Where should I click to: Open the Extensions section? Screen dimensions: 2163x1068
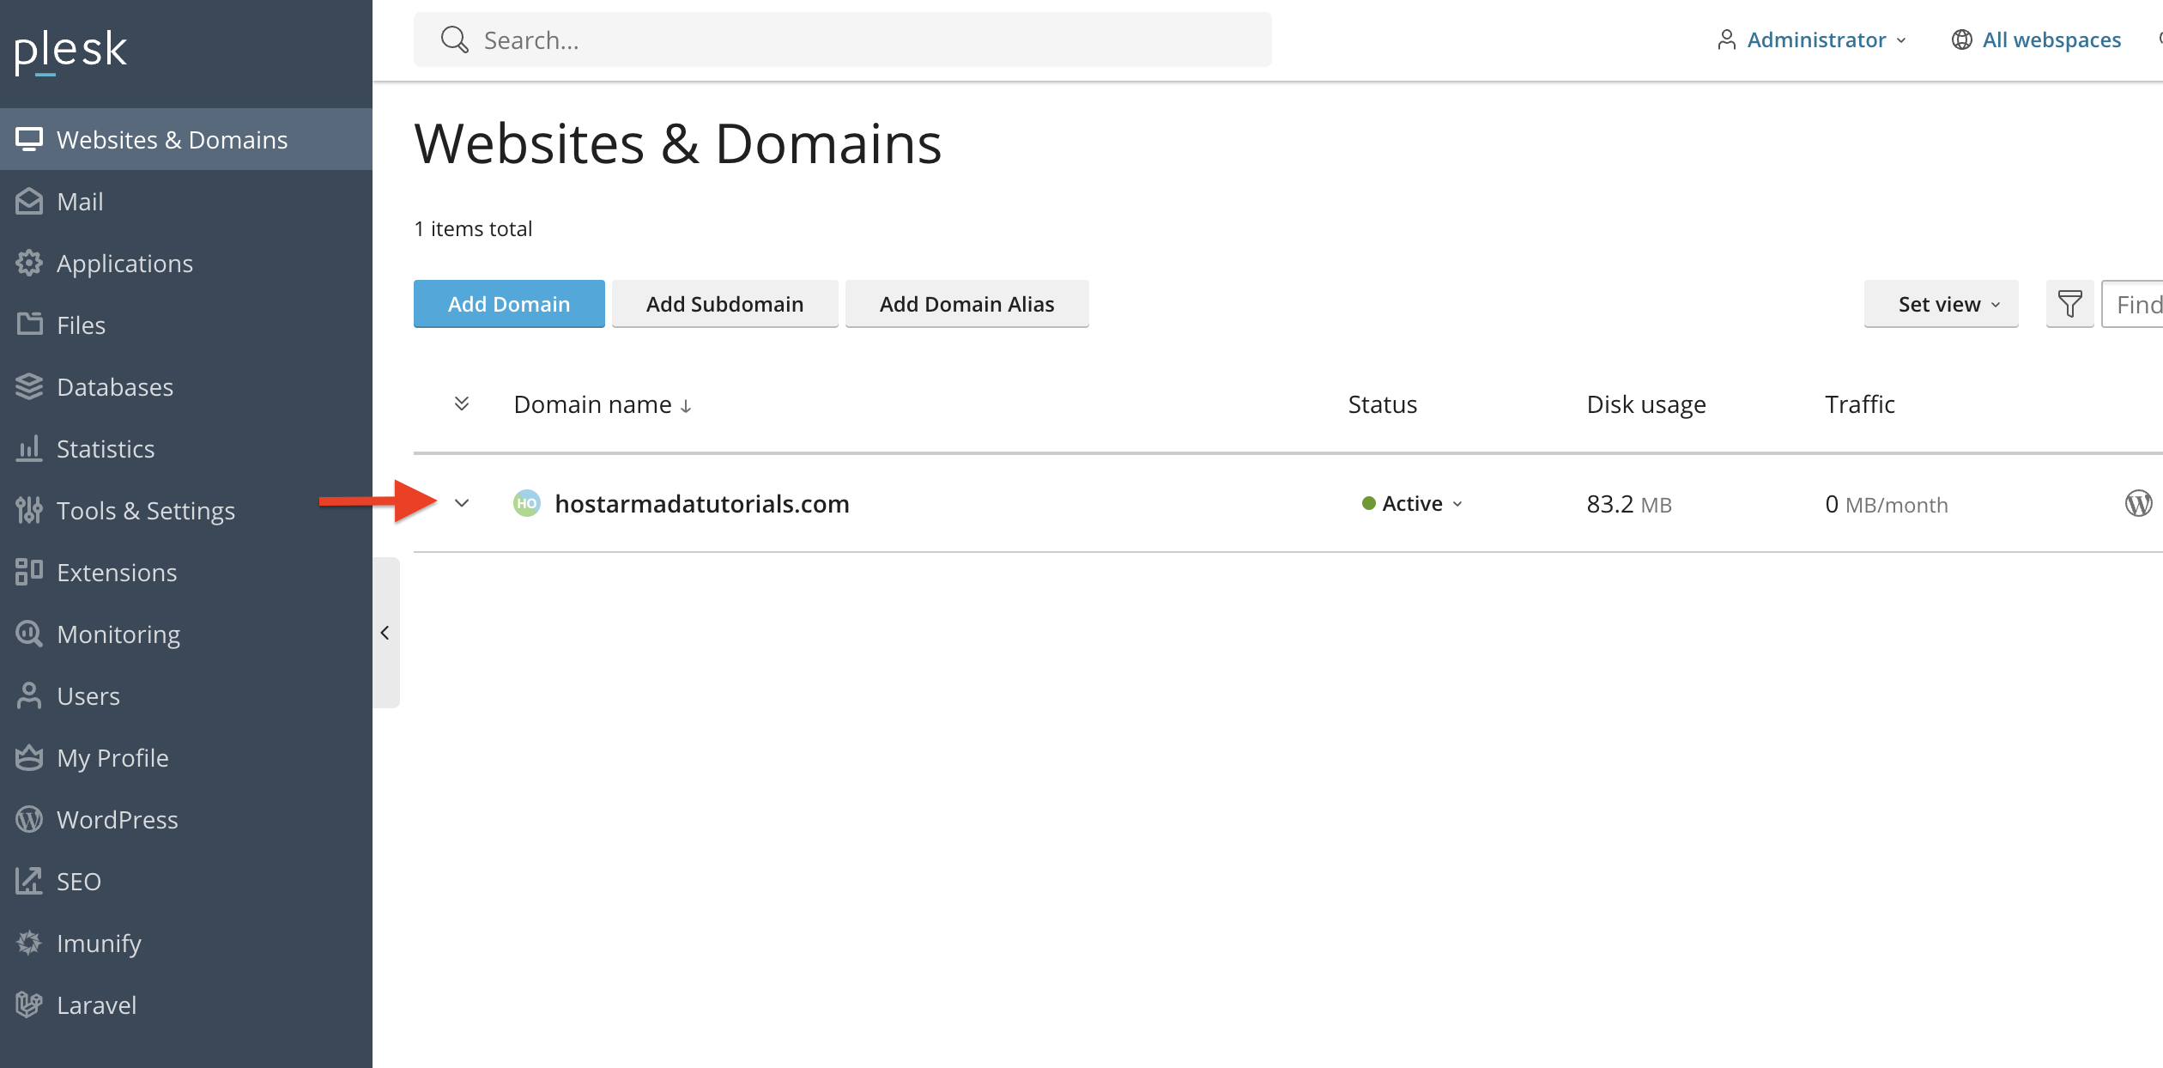click(x=117, y=572)
